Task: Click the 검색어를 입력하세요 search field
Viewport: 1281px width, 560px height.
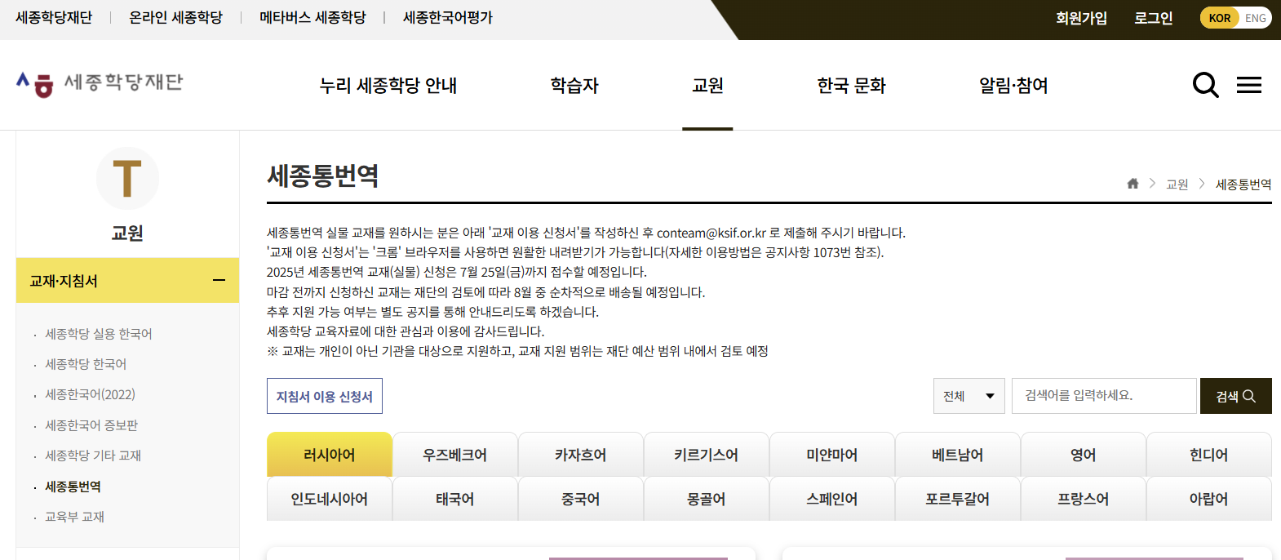Action: pyautogui.click(x=1104, y=396)
